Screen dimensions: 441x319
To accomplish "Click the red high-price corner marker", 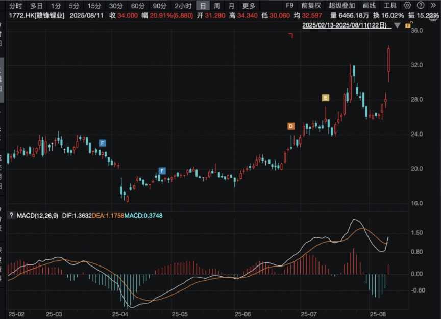I will (x=290, y=35).
